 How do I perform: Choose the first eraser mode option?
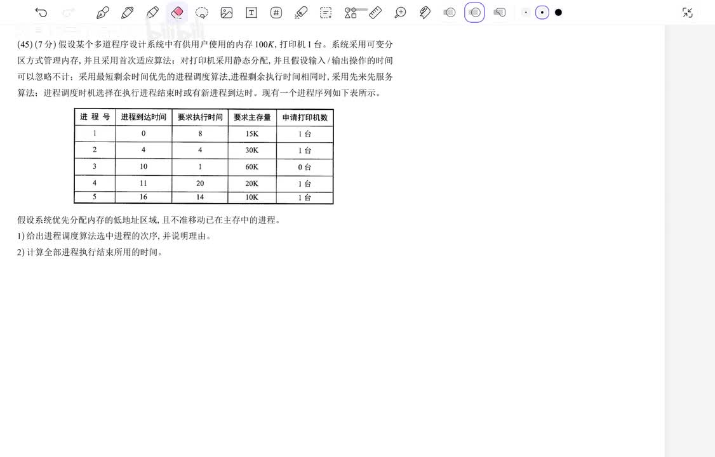tap(449, 13)
